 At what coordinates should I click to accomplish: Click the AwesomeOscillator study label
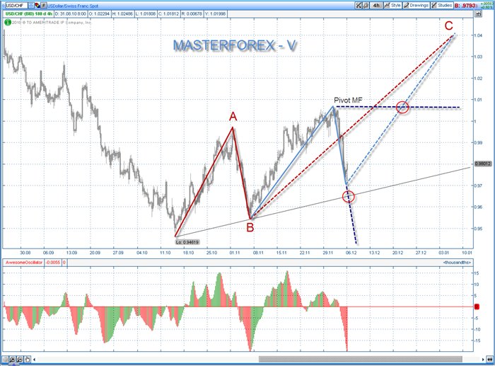pyautogui.click(x=24, y=263)
